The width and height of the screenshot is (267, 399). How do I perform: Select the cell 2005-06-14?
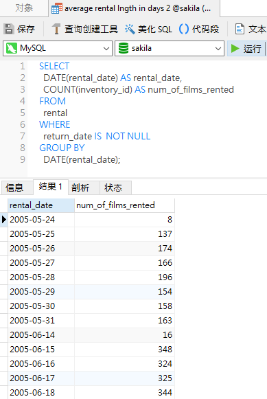pos(41,335)
